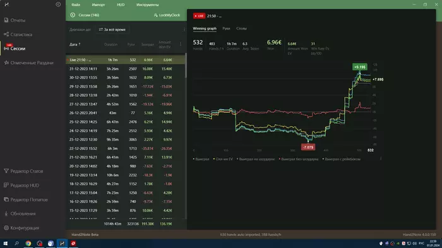Select session 21-12-2023 16:21
The width and height of the screenshot is (442, 248).
126,157
